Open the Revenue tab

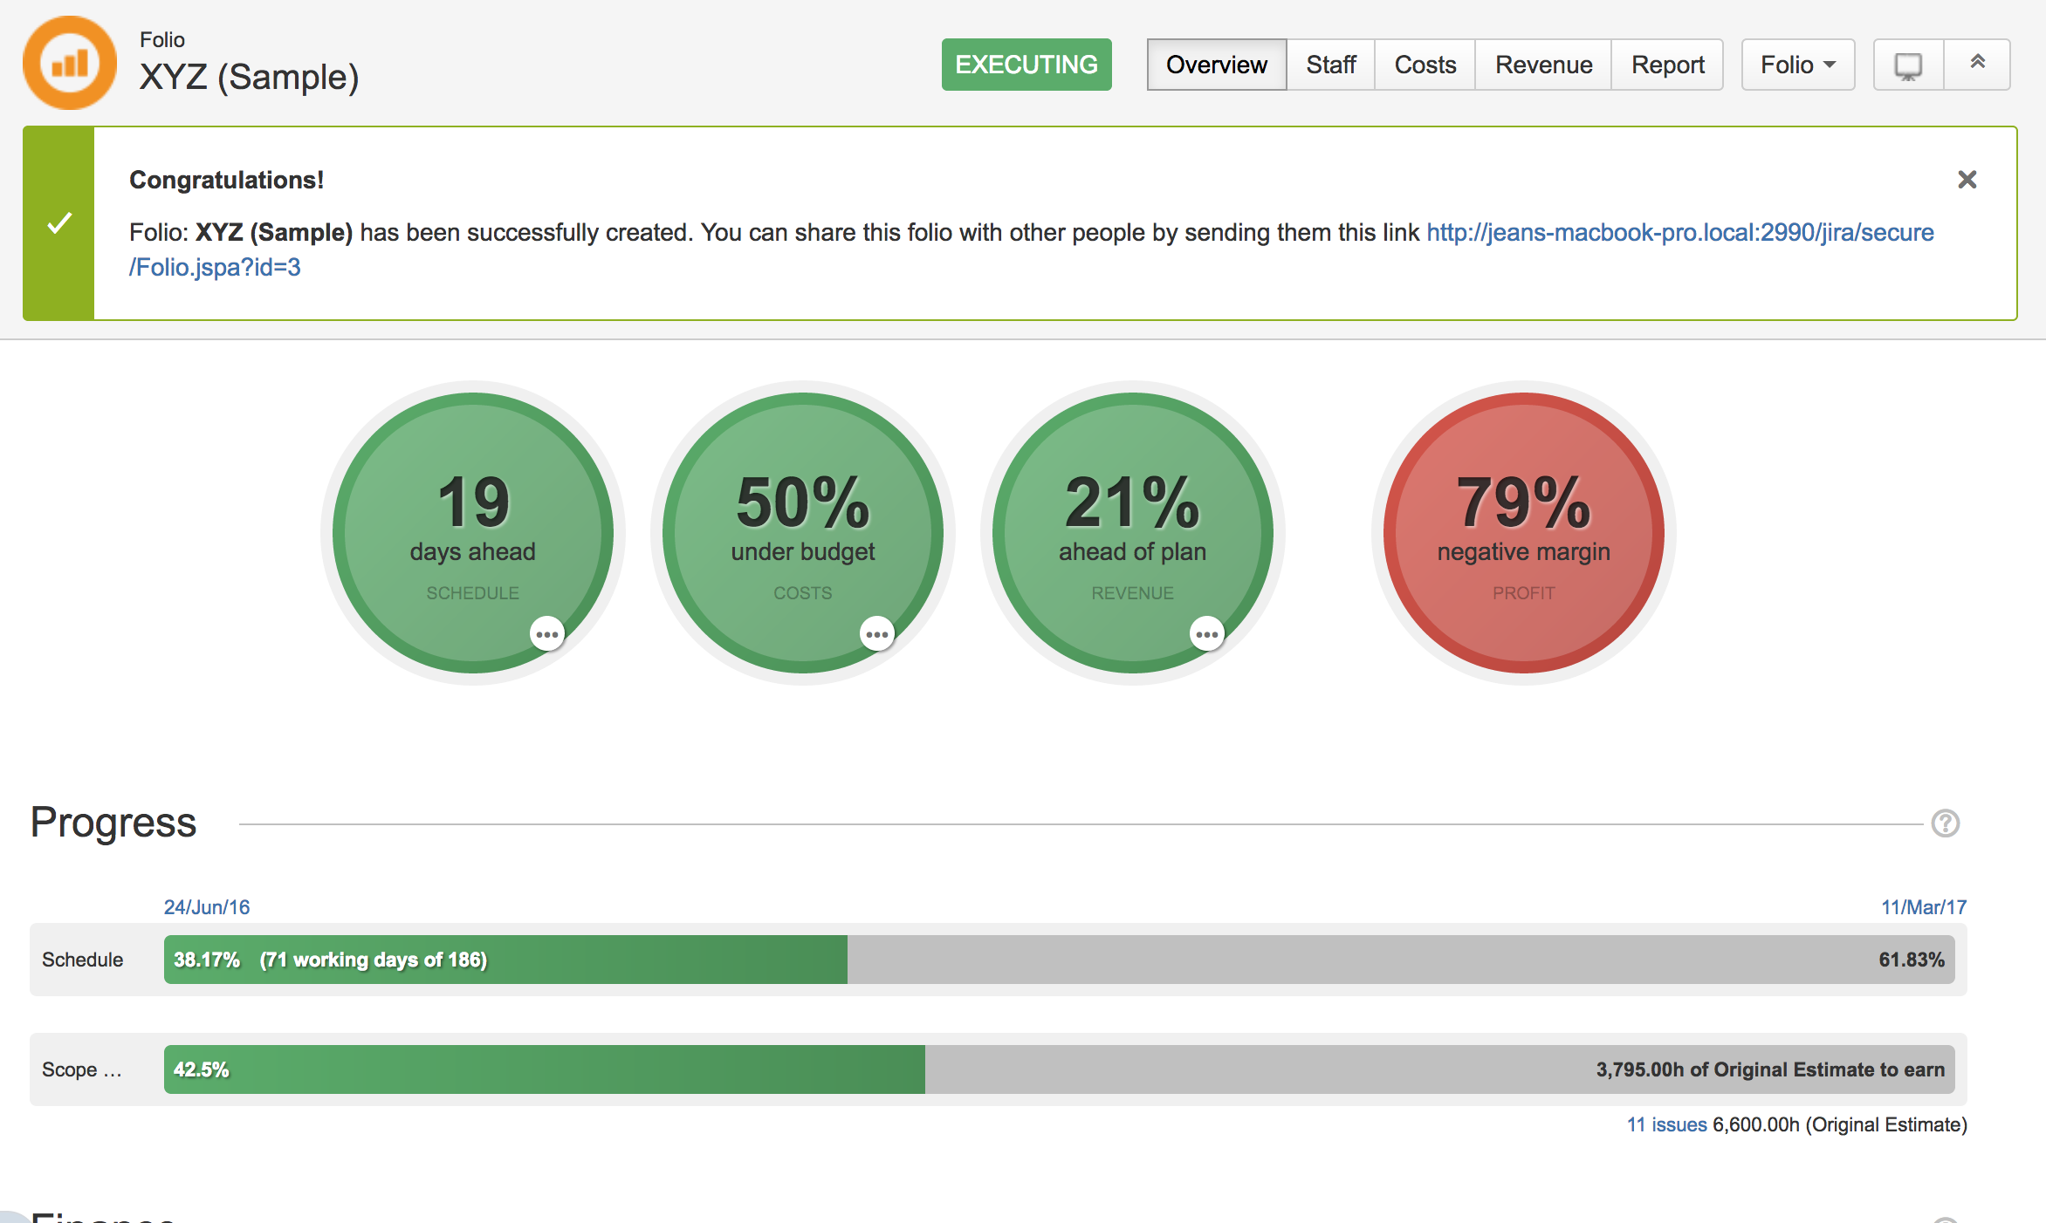point(1543,65)
